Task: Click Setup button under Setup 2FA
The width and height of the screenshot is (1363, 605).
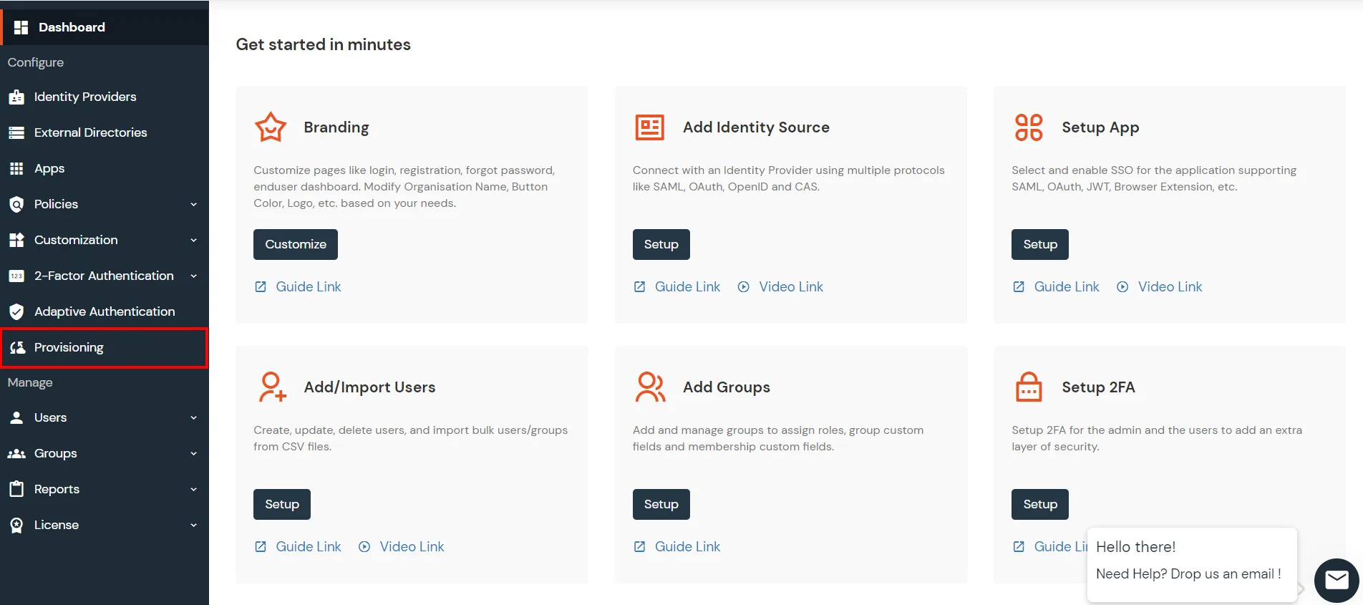Action: (x=1040, y=504)
